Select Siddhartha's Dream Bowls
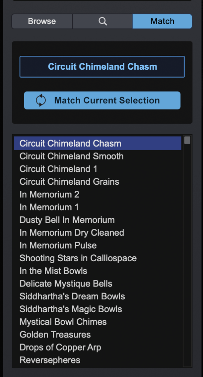This screenshot has height=377, width=203. coord(98,296)
